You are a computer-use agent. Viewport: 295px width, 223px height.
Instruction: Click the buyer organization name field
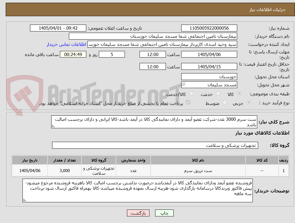click(153, 36)
